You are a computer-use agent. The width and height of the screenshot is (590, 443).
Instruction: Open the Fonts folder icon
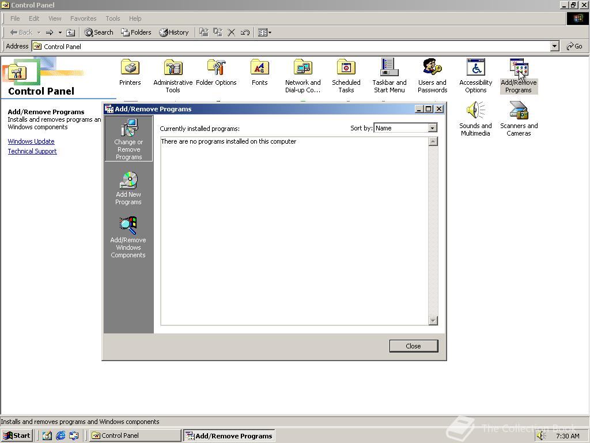[x=259, y=72]
